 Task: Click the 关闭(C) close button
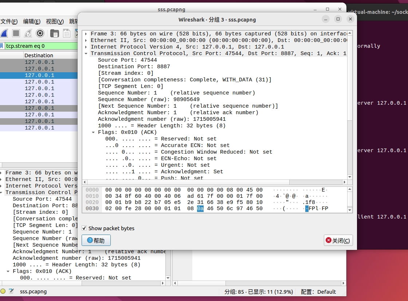coord(338,240)
